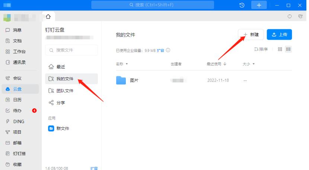Open the history clock icon in title bar
The image size is (309, 170).
pos(242,5)
